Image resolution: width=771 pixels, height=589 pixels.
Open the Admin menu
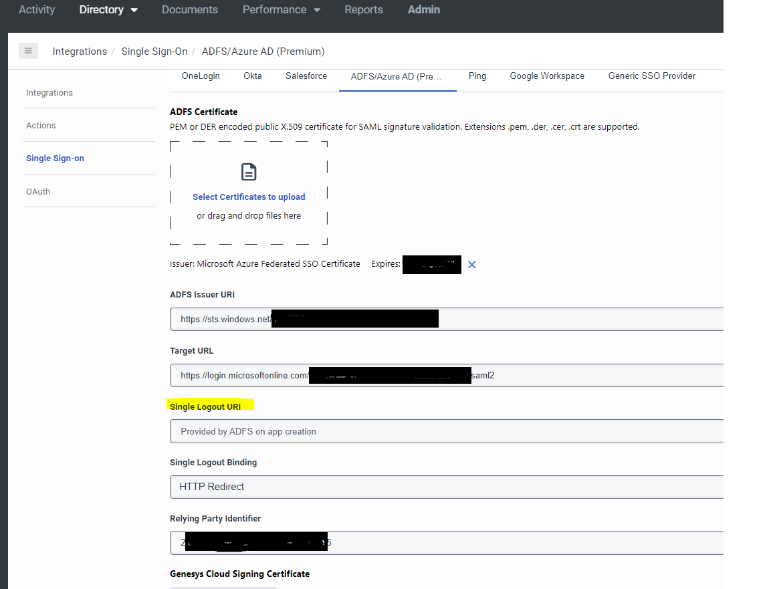424,10
